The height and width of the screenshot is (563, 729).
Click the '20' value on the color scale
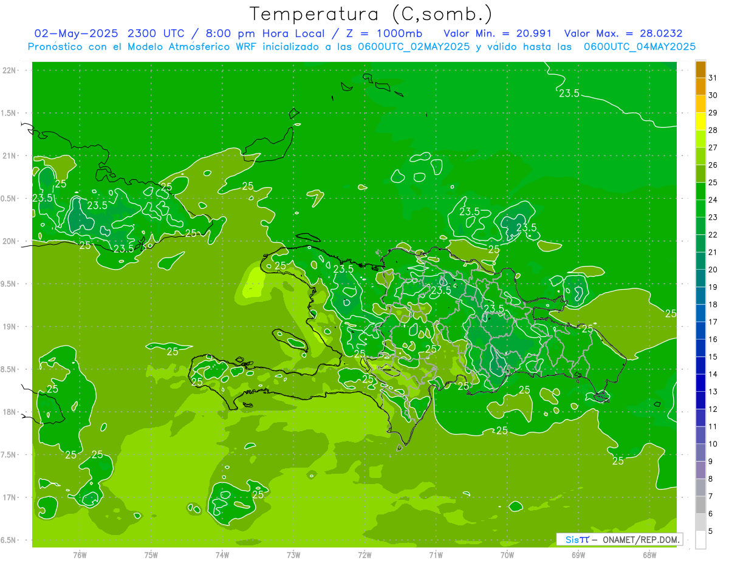713,270
